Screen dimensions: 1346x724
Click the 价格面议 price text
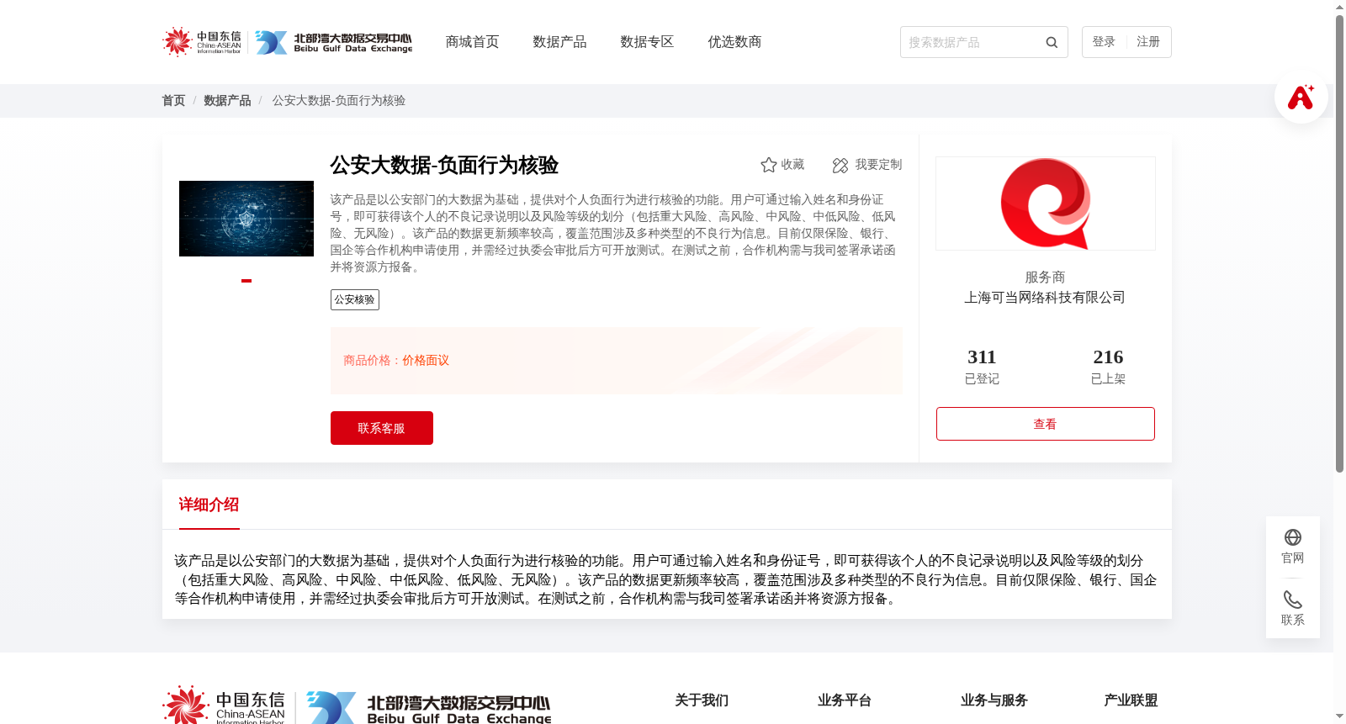(426, 361)
